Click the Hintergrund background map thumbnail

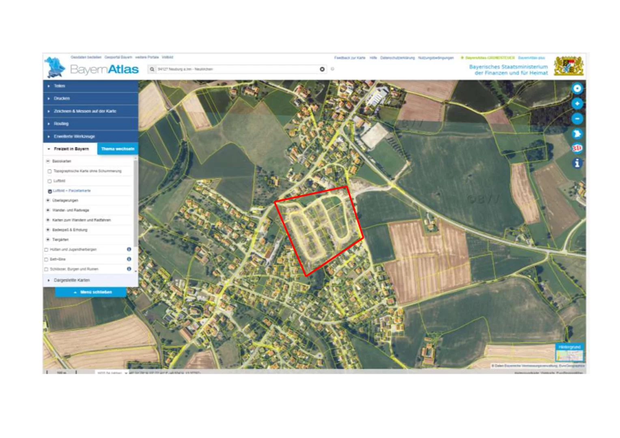(569, 353)
